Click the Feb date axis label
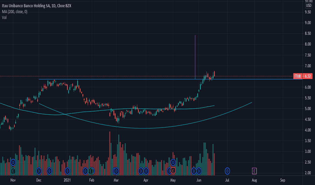Screen dimensions: 315x185 (92, 180)
